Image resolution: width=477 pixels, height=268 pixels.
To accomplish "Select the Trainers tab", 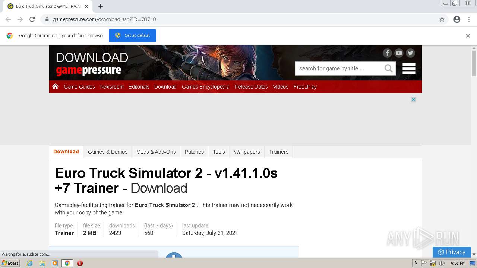I will 279,152.
